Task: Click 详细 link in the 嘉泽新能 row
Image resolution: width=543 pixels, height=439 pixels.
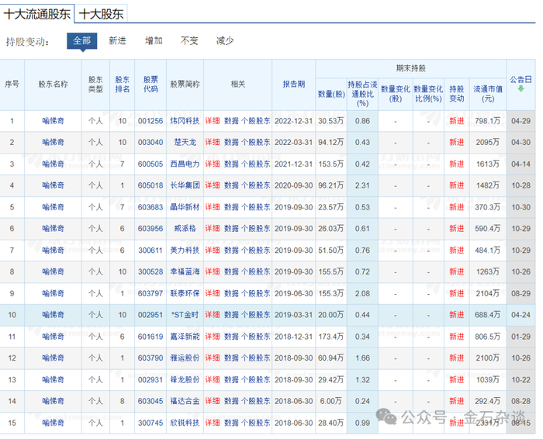Action: (212, 336)
